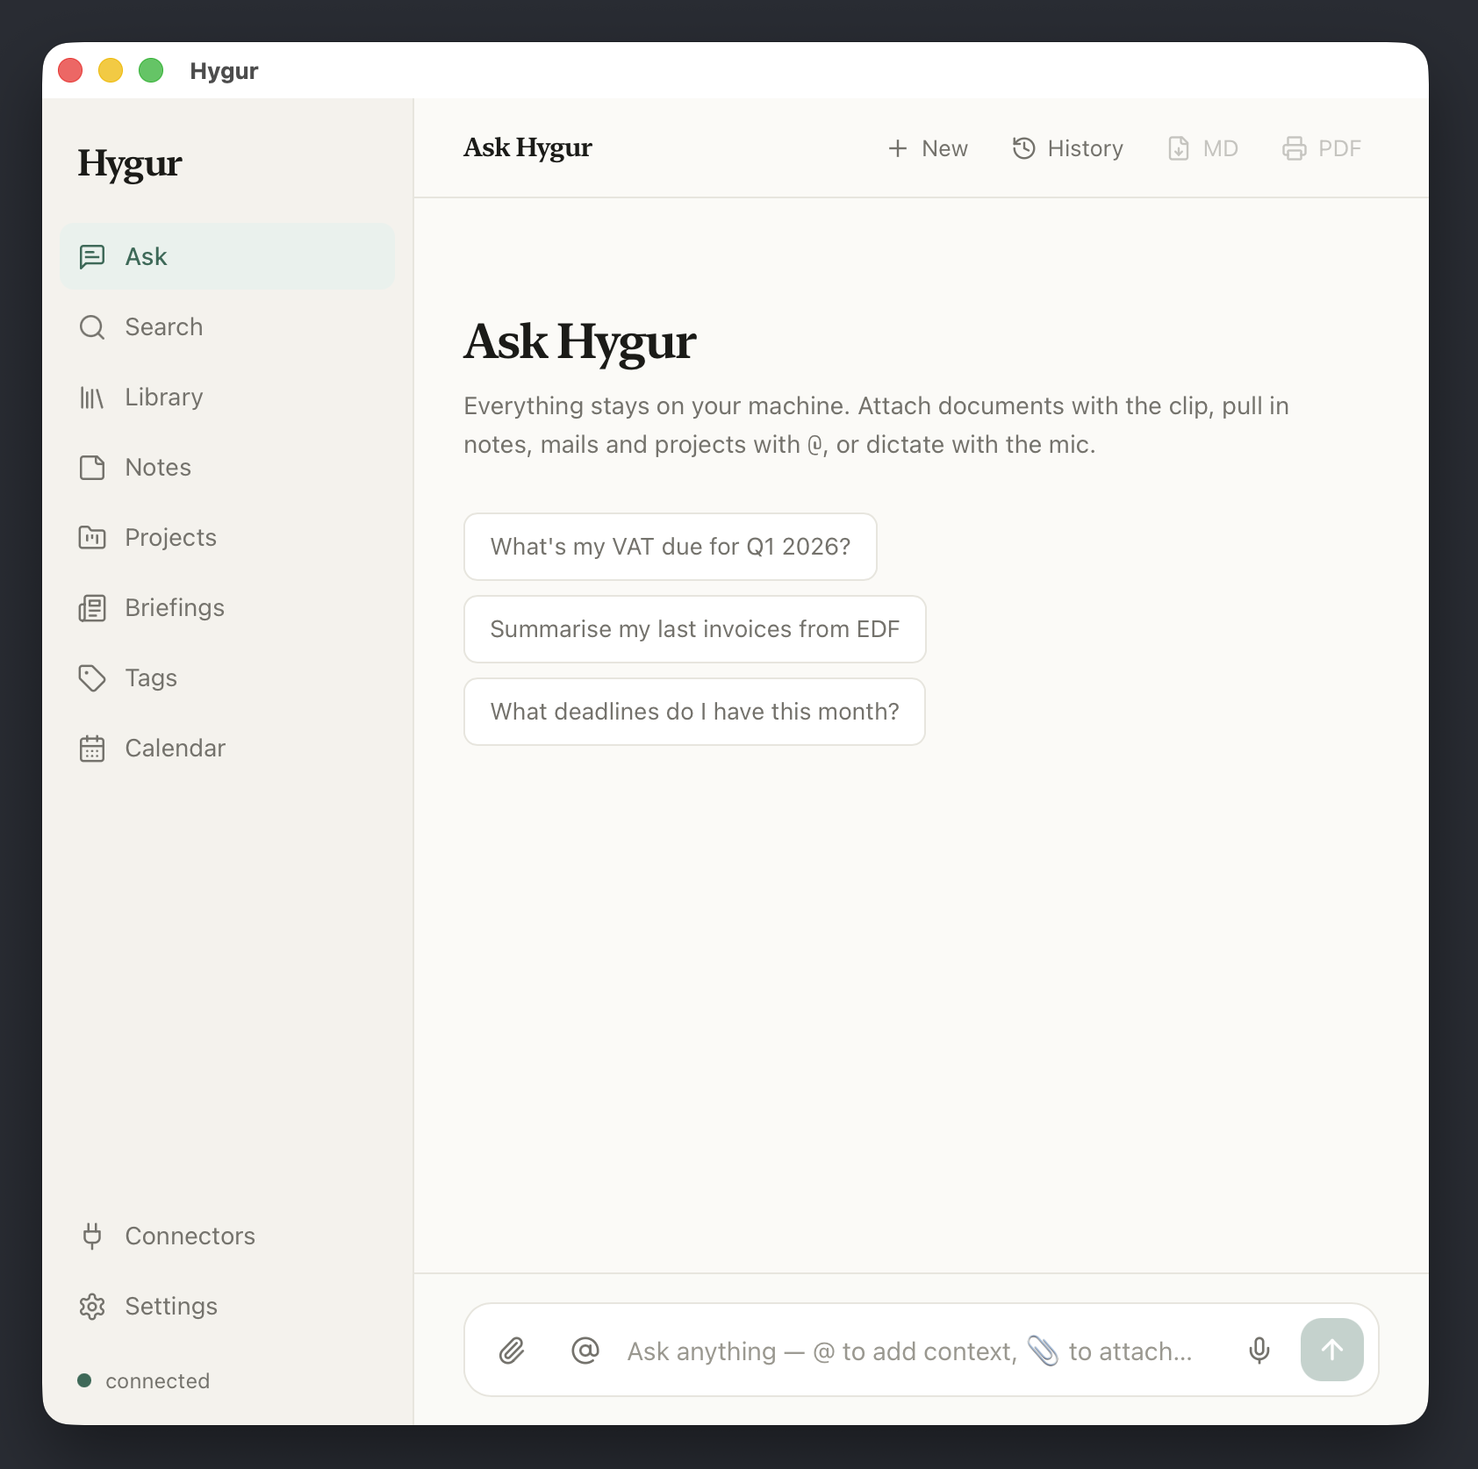
Task: Click the Tags label icon
Action: [x=92, y=677]
